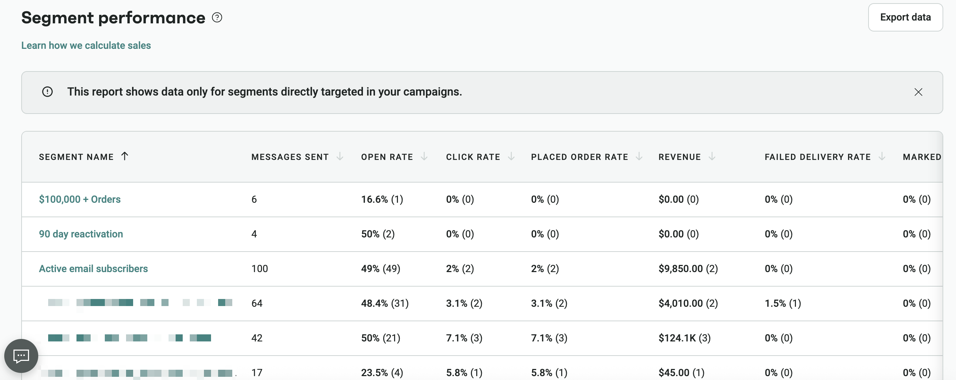This screenshot has width=956, height=380.
Task: Click the Placed Order Rate sort arrow
Action: (x=639, y=156)
